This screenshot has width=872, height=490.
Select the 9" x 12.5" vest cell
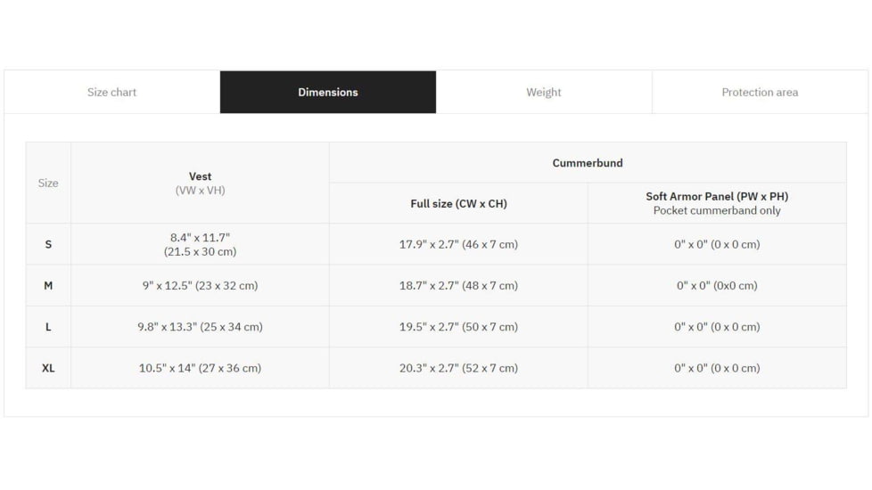(201, 285)
